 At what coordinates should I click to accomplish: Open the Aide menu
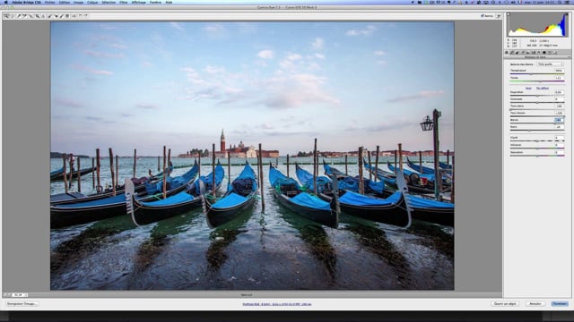pos(169,2)
